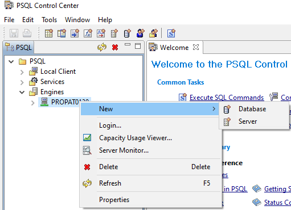Open the Tools menu

click(x=50, y=20)
